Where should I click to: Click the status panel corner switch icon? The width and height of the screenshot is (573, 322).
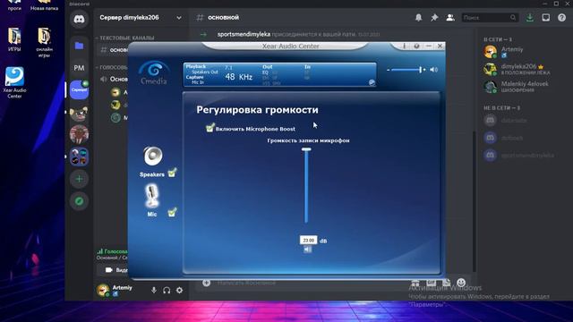pos(372,82)
